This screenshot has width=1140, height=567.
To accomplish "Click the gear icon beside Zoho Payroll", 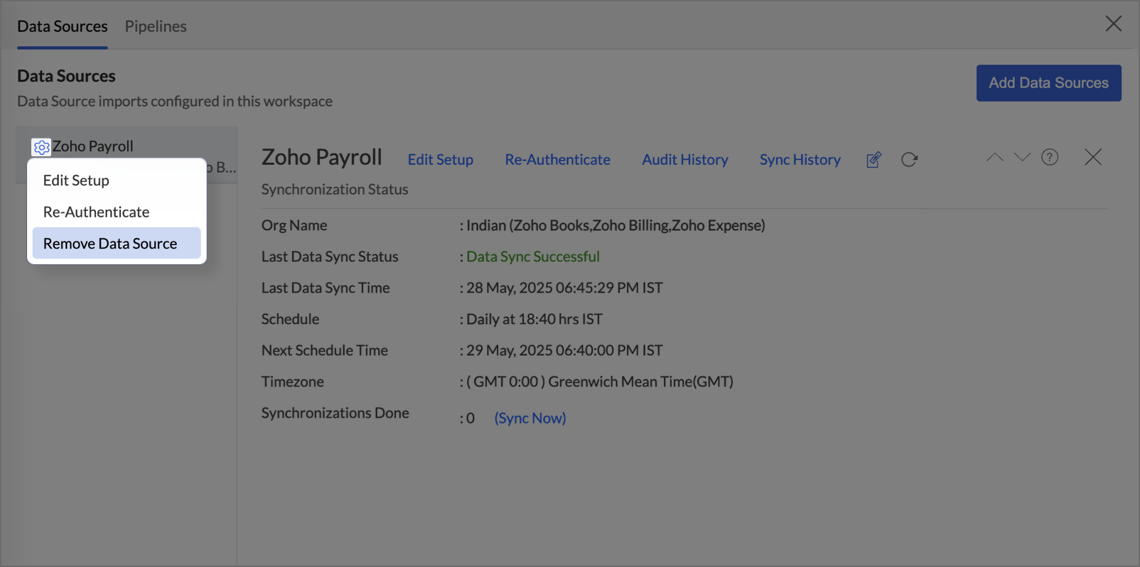I will [41, 147].
